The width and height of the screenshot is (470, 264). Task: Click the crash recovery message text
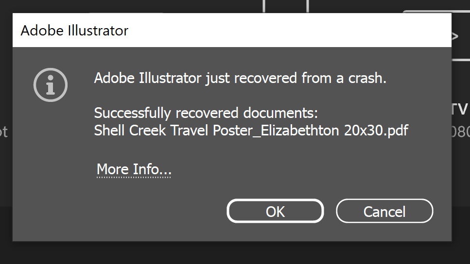(240, 78)
